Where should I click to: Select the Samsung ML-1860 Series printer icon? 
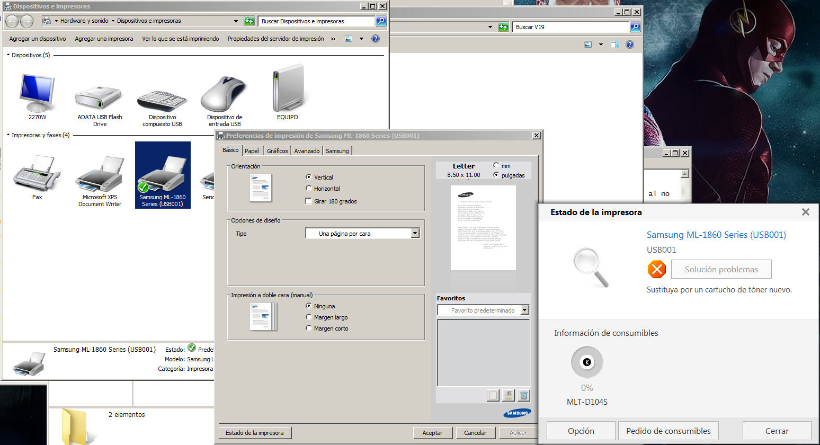pyautogui.click(x=163, y=174)
